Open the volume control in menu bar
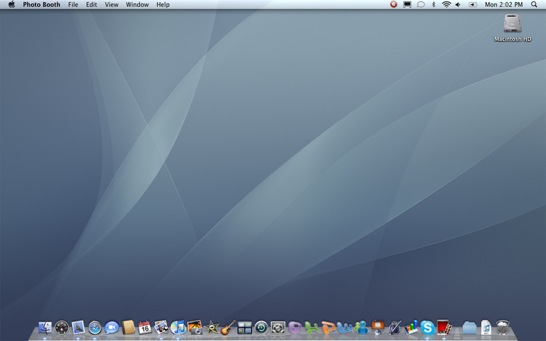 tap(458, 5)
